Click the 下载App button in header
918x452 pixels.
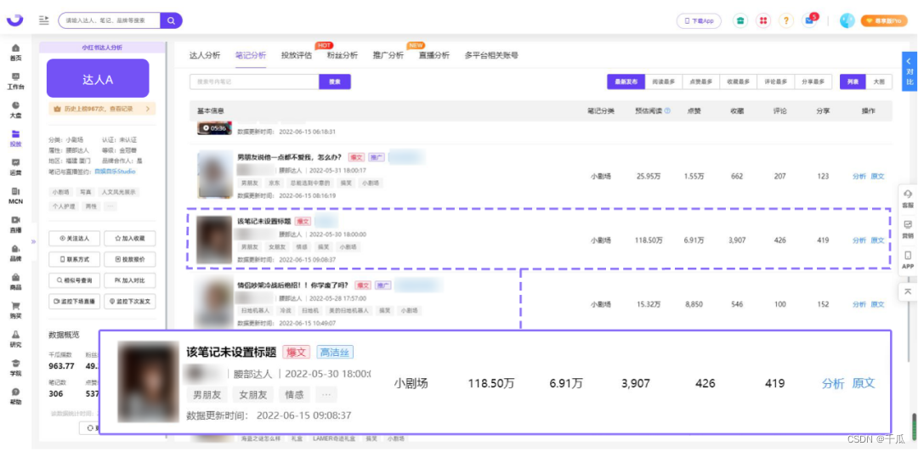[699, 20]
